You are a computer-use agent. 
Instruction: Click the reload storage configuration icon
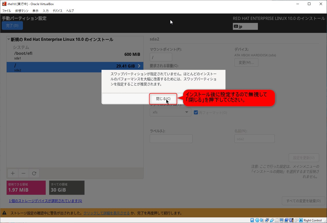(34, 174)
